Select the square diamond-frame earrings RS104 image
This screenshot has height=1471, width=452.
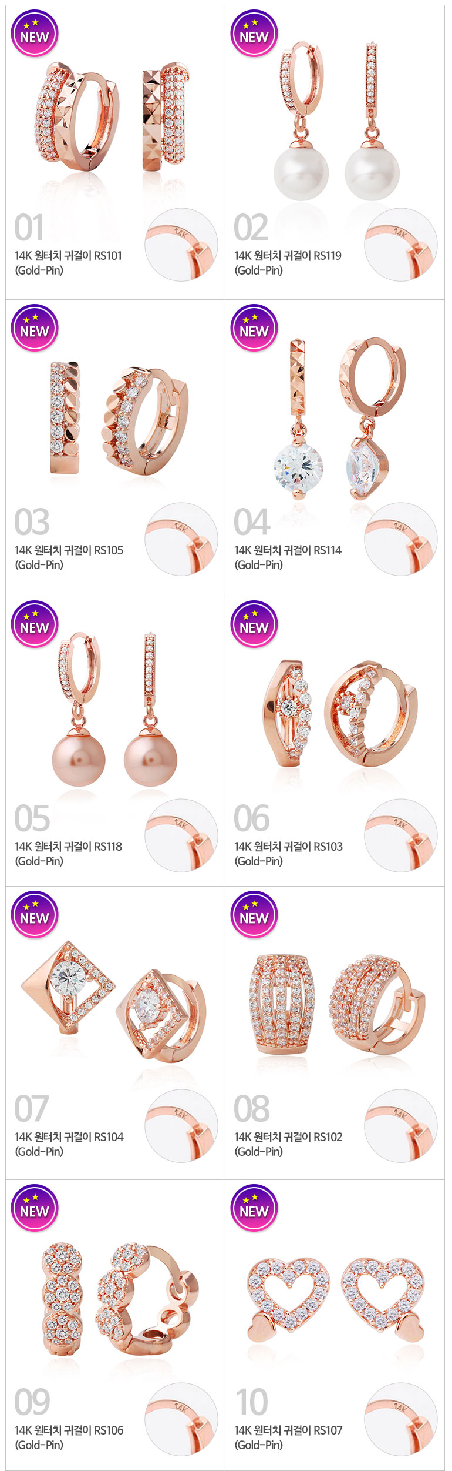pos(114,1001)
